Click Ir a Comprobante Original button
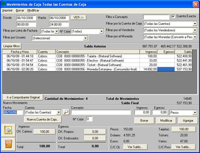 tap(23, 97)
